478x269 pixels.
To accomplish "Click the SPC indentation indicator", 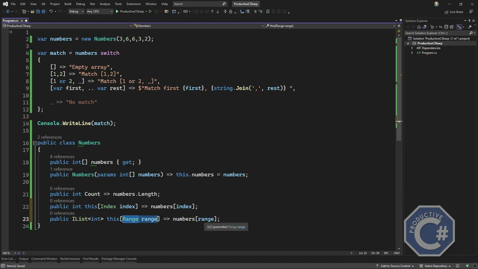I will 386,253.
